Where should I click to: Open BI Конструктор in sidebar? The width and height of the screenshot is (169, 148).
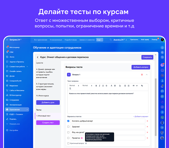(15, 95)
